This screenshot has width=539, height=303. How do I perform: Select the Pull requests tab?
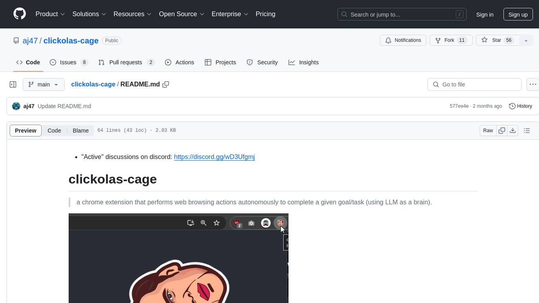[x=126, y=62]
